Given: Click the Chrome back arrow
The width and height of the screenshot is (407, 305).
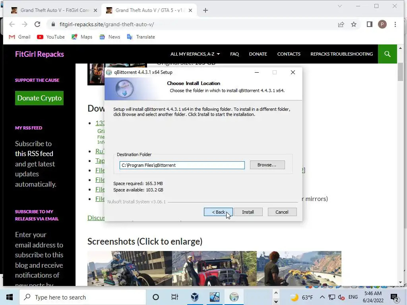Looking at the screenshot, I should coord(12,24).
